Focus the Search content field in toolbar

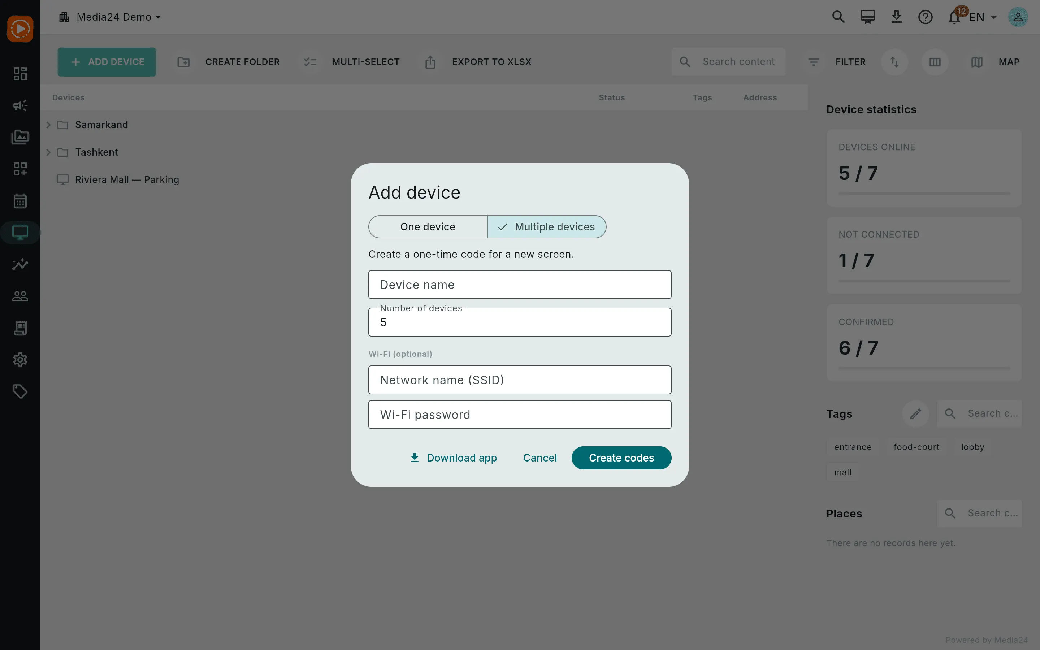[728, 62]
